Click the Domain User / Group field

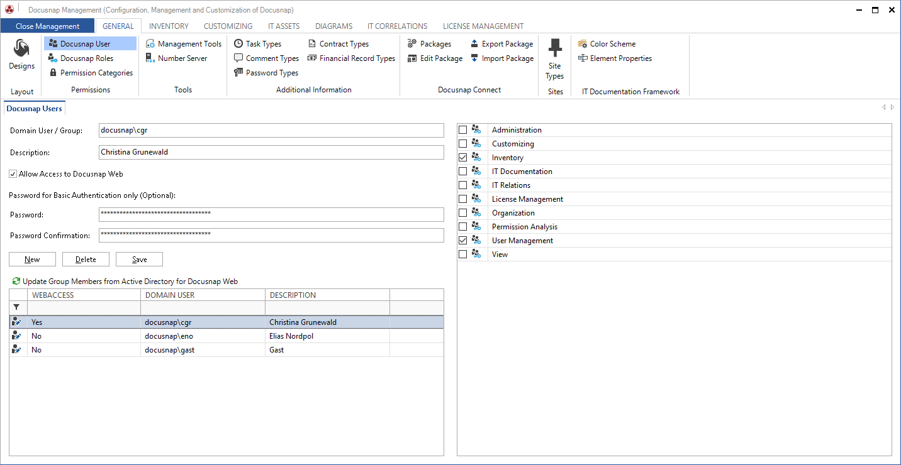[x=271, y=131]
